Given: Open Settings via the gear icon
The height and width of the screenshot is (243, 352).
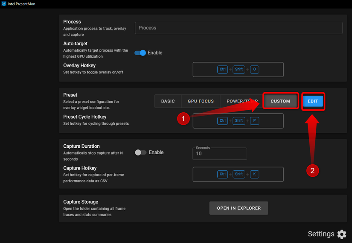Looking at the screenshot, I should 341,234.
